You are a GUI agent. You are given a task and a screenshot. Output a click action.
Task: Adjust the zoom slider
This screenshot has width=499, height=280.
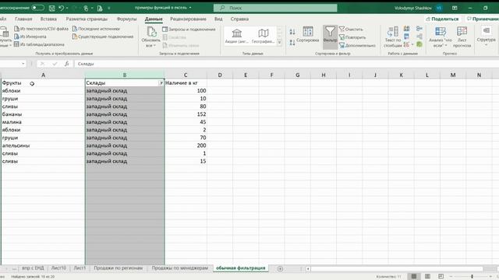(x=472, y=277)
